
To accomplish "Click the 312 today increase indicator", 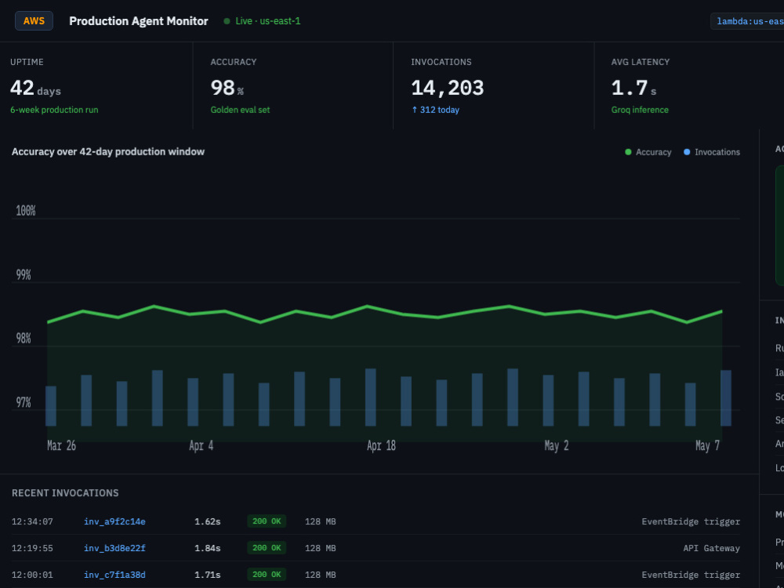I will pyautogui.click(x=435, y=110).
